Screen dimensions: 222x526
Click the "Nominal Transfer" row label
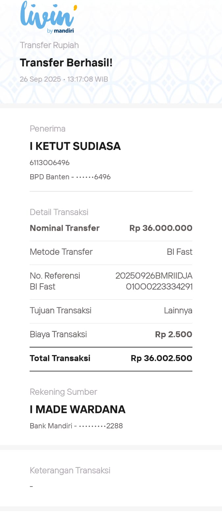click(64, 228)
